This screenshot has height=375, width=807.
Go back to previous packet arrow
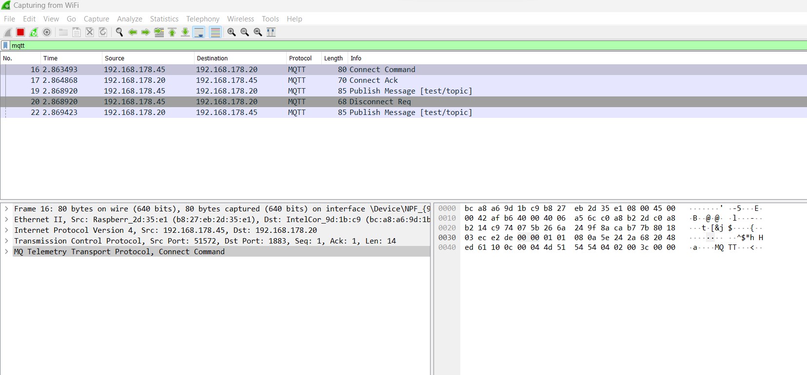coord(133,32)
